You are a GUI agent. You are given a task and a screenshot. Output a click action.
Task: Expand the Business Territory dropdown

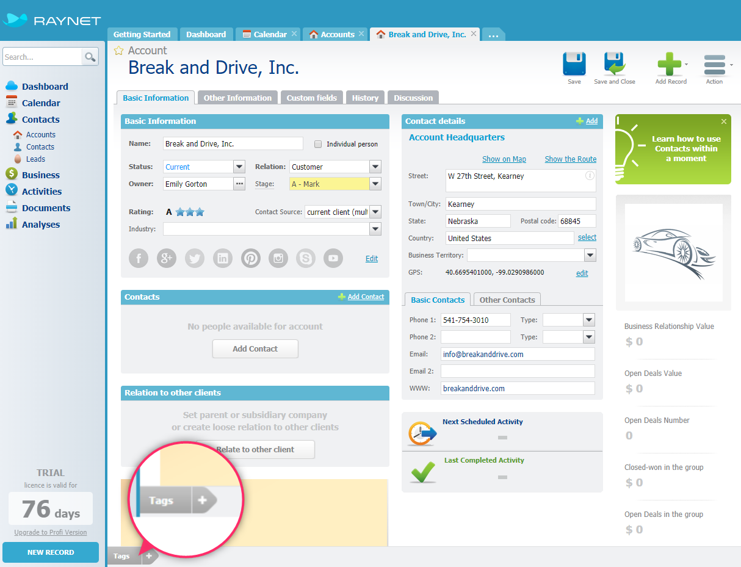(x=590, y=255)
